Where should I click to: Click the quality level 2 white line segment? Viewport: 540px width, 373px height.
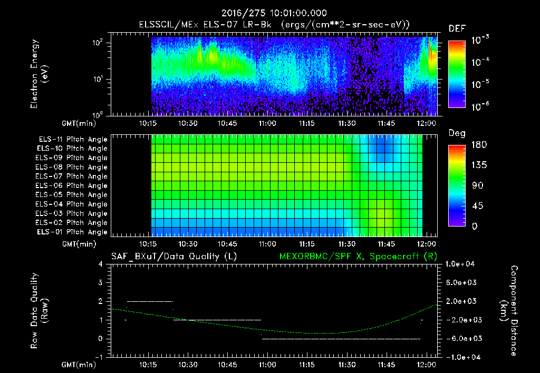click(x=150, y=301)
